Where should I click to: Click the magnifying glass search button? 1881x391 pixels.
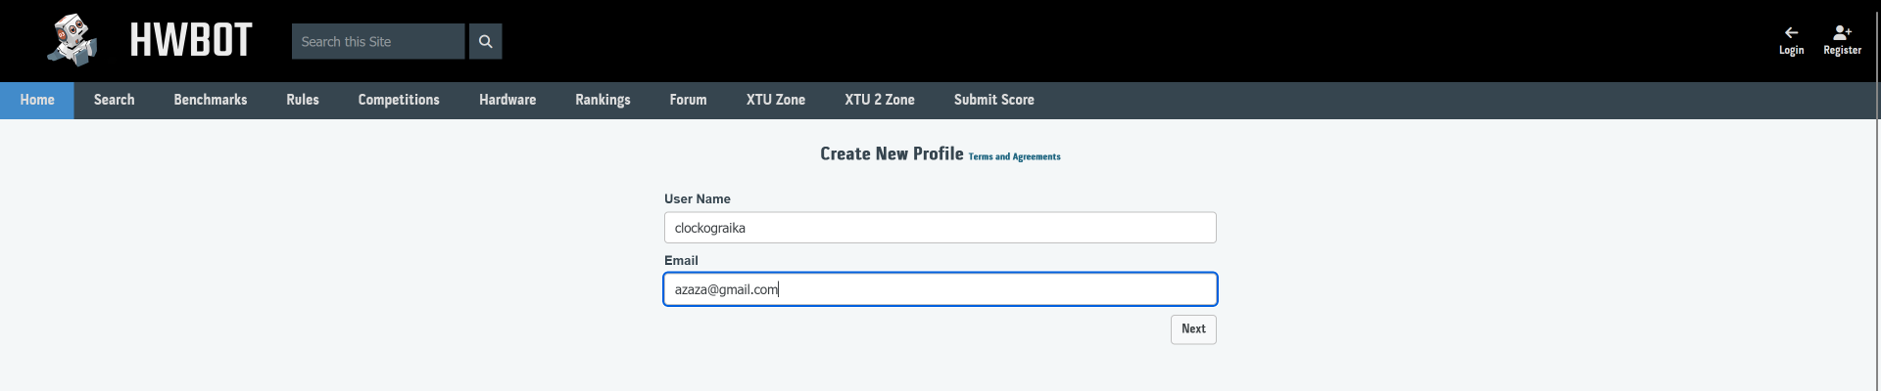485,41
